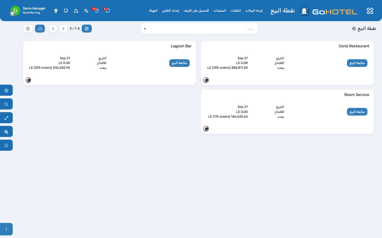Image resolution: width=382 pixels, height=238 pixels.
Task: Click the star favorites icon in side panel
Action: point(6,90)
